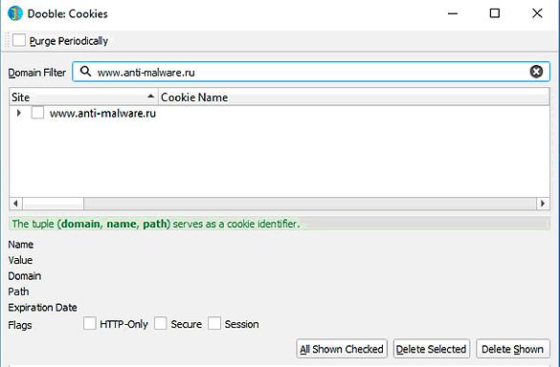Click the toolbar drag handle beside Purge Periodically
Screen dimensions: 560x367
point(7,40)
